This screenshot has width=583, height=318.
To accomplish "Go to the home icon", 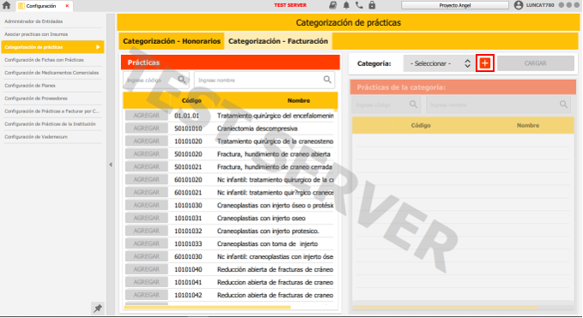I will [x=6, y=5].
